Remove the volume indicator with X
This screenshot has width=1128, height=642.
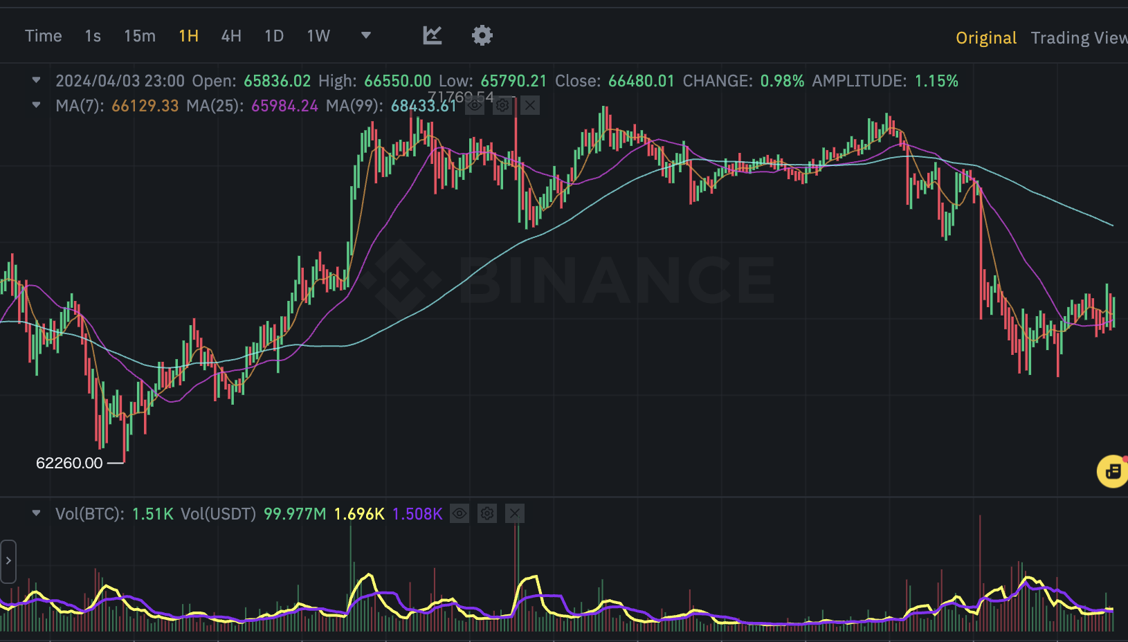[x=514, y=513]
